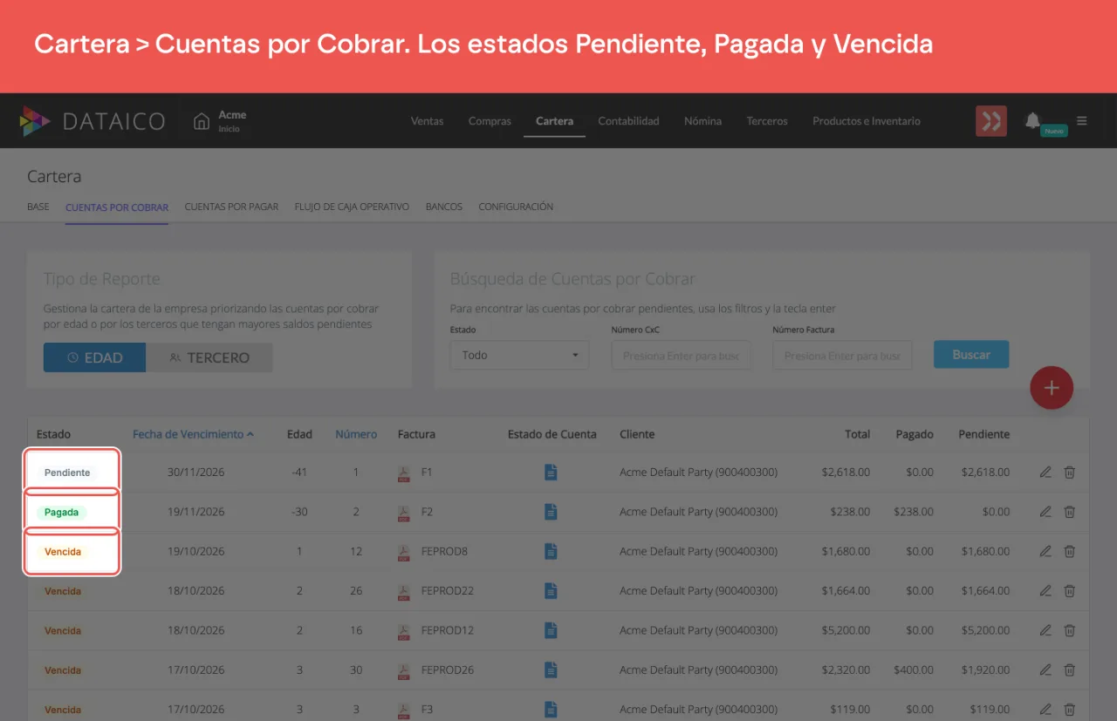Open the PDF icon for invoice F1

(x=404, y=473)
